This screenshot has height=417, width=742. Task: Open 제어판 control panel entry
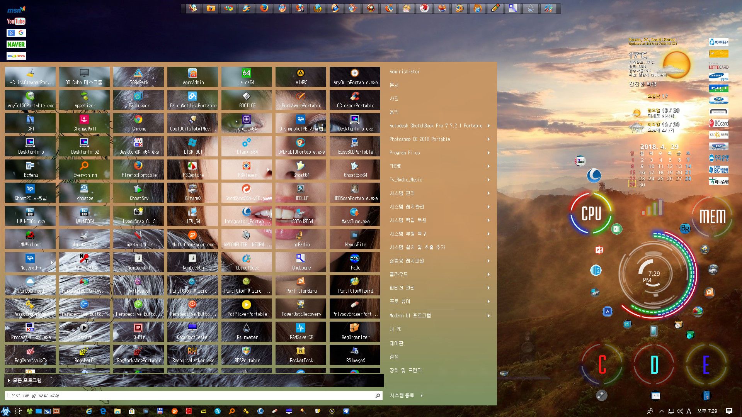click(440, 343)
